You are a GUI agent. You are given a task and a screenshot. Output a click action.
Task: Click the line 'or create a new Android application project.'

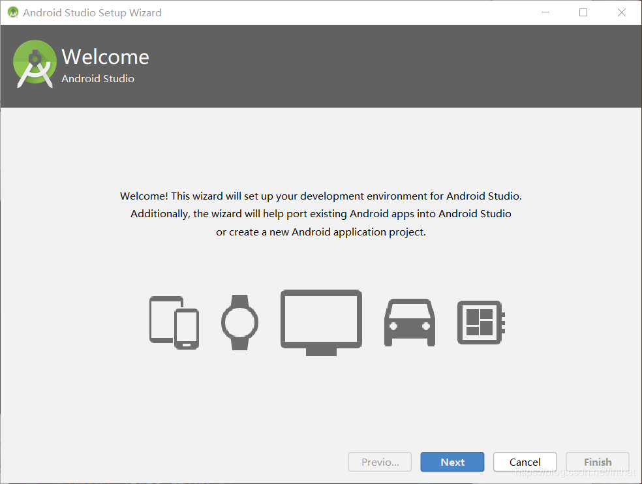click(x=321, y=232)
